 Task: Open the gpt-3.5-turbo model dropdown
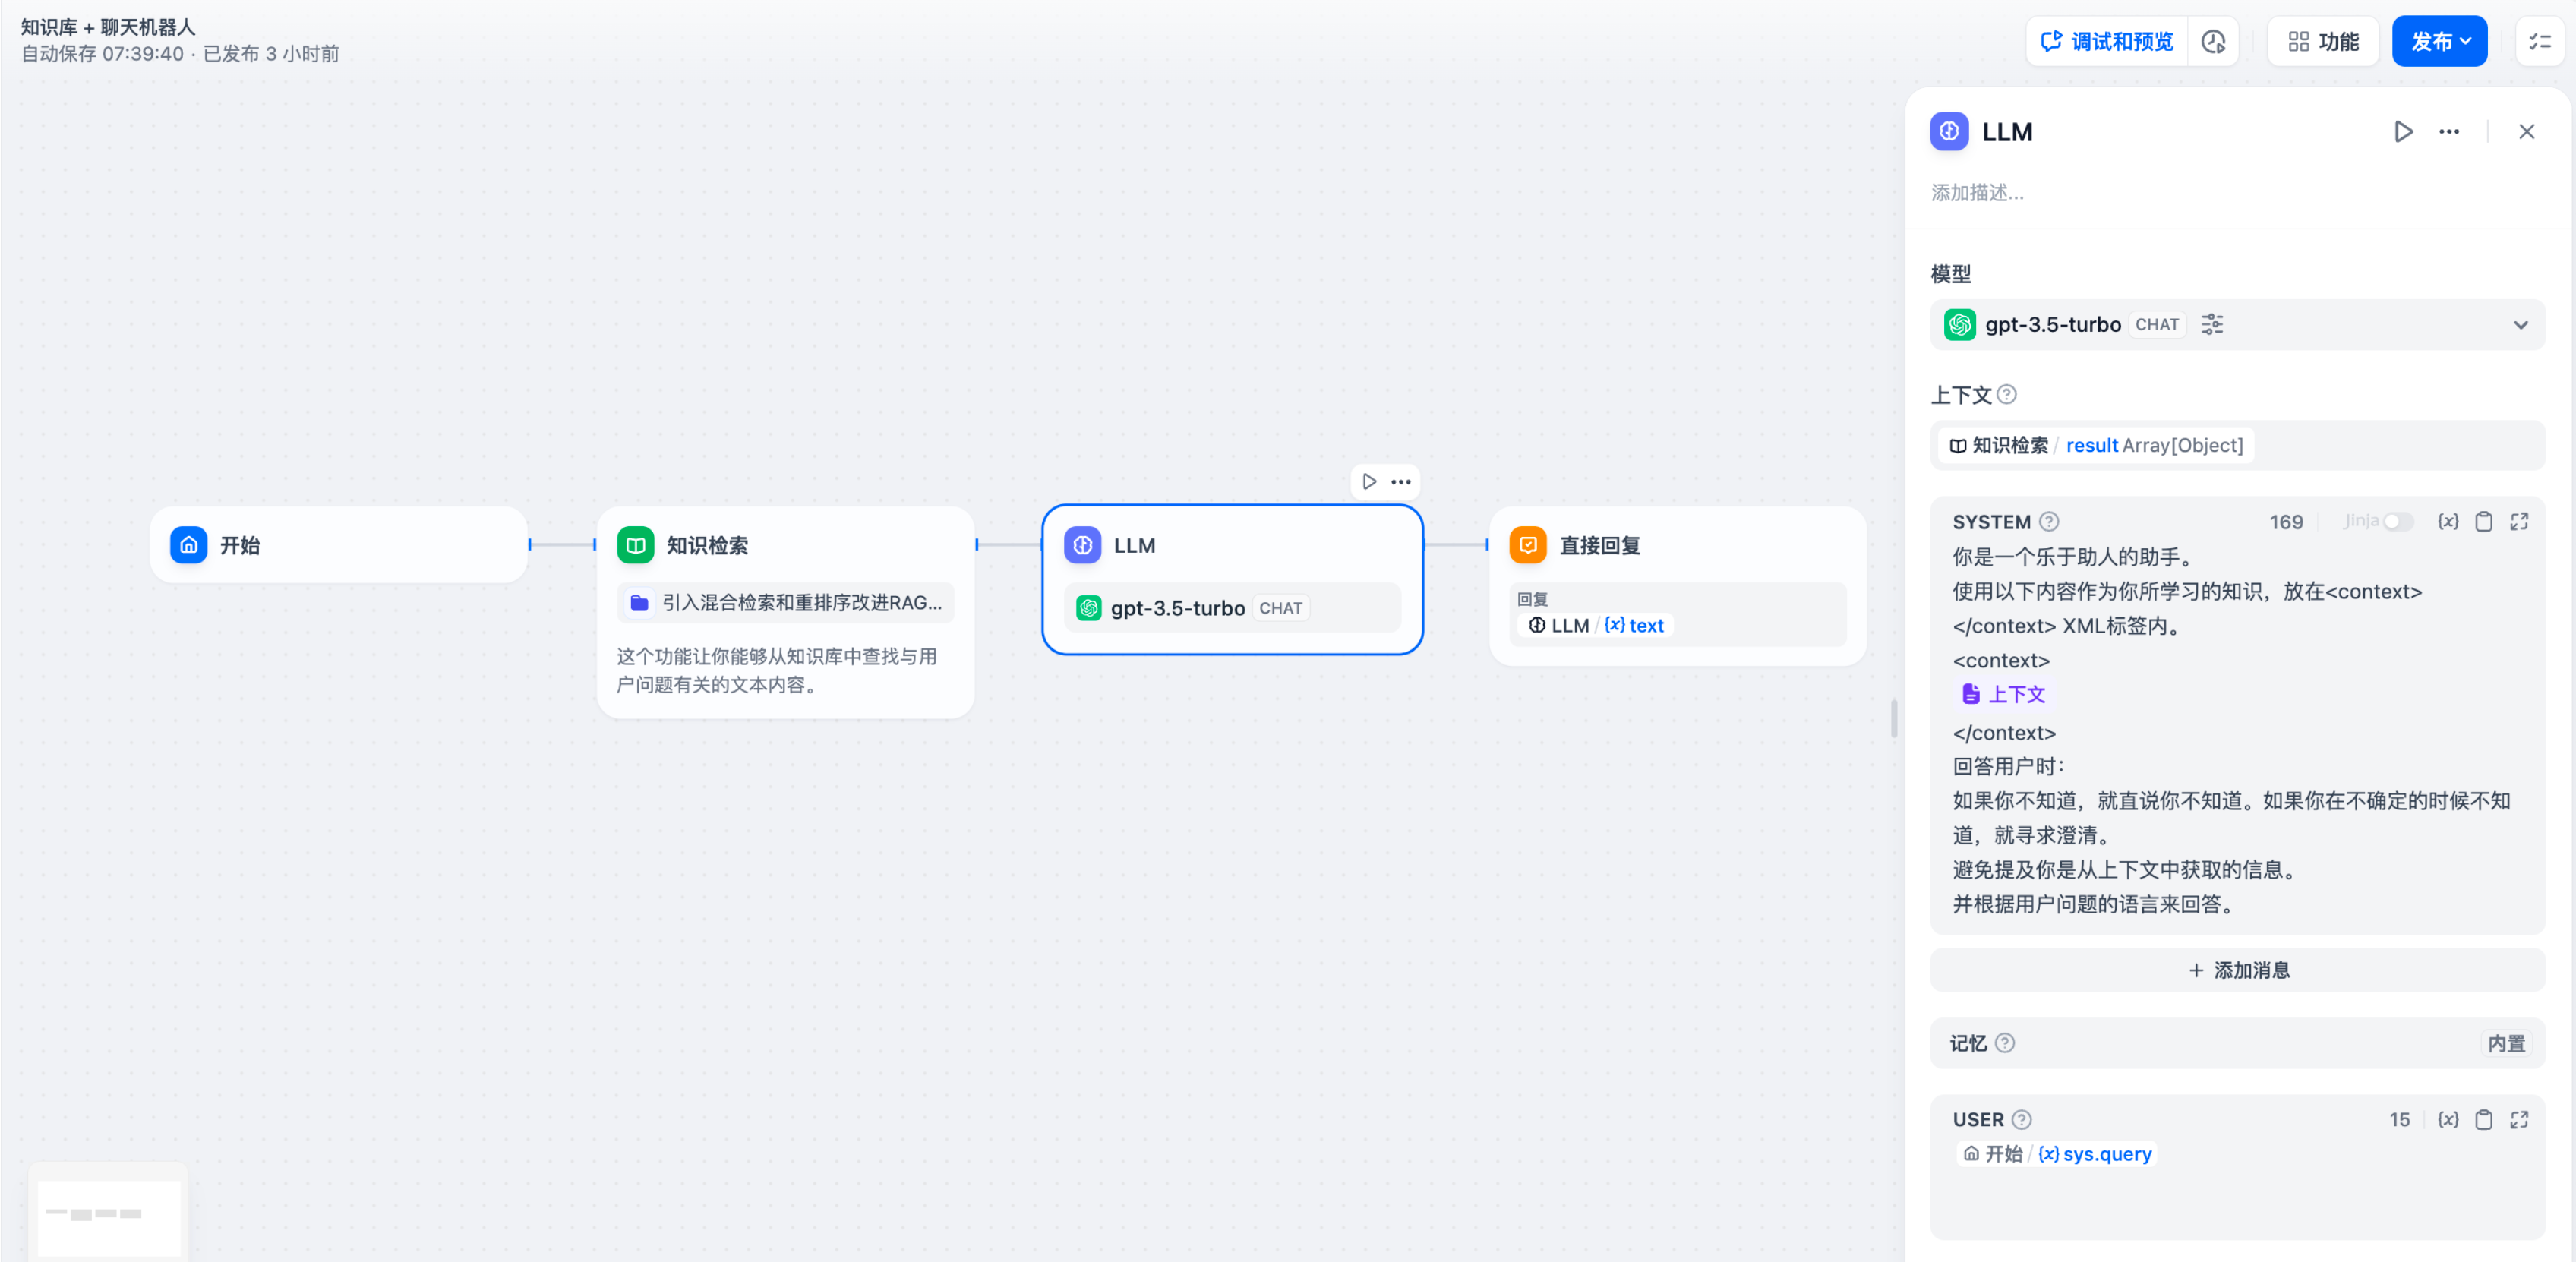pos(2521,324)
